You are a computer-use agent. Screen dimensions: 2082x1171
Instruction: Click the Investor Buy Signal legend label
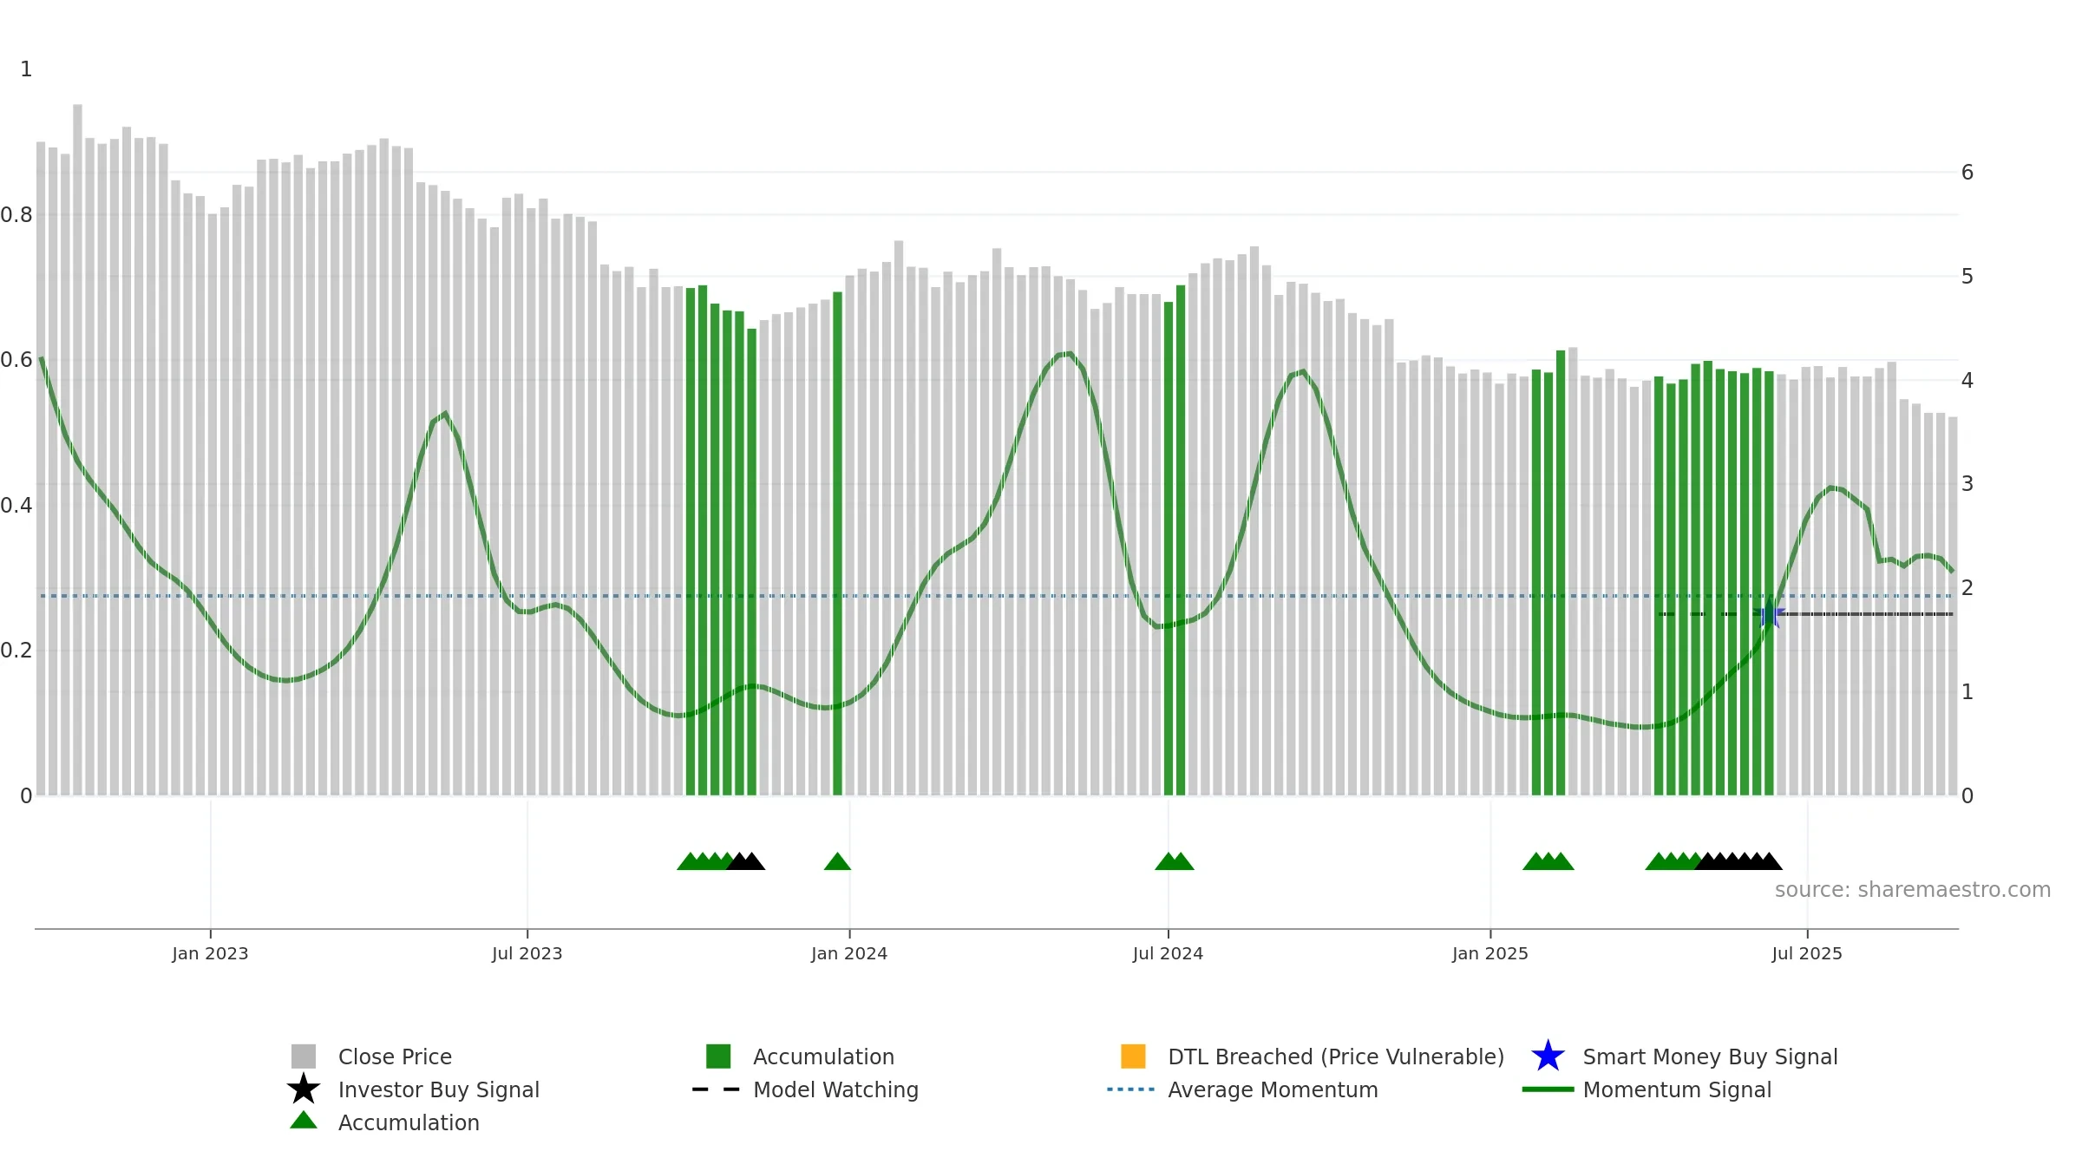coord(439,1090)
